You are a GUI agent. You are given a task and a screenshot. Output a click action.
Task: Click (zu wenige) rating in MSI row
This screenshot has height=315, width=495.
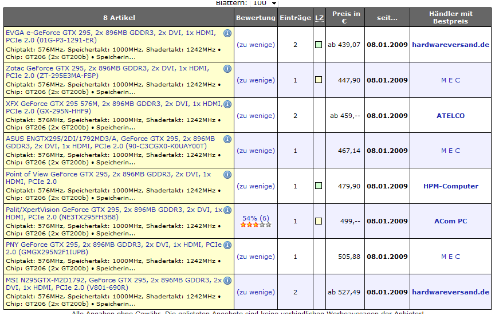coord(256,292)
